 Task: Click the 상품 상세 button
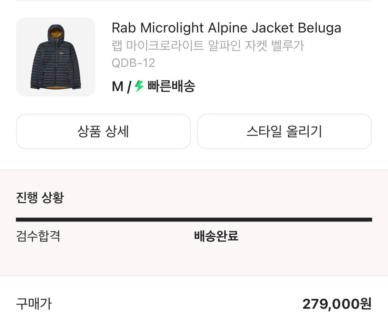[103, 131]
